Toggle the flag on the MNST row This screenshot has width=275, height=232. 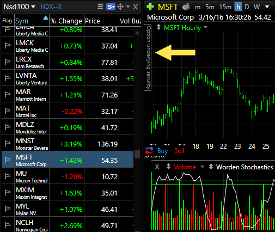click(8, 143)
